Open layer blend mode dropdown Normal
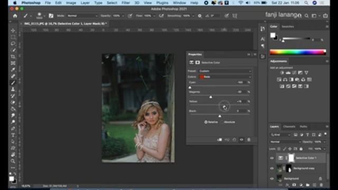 (x=285, y=142)
